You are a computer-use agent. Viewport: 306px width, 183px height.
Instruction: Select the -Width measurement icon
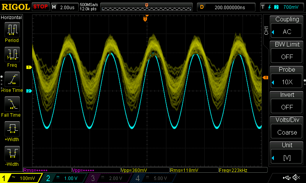click(12, 153)
